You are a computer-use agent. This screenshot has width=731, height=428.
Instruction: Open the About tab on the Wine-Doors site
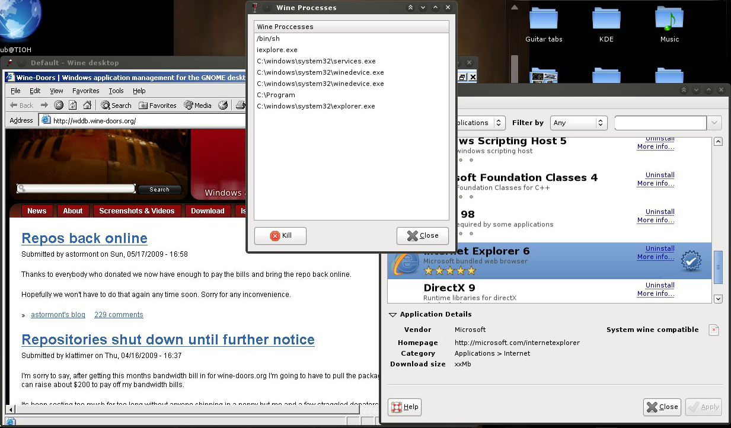pos(73,211)
